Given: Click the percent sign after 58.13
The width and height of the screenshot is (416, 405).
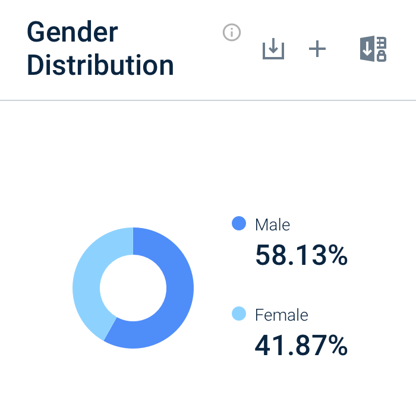Looking at the screenshot, I should (338, 255).
